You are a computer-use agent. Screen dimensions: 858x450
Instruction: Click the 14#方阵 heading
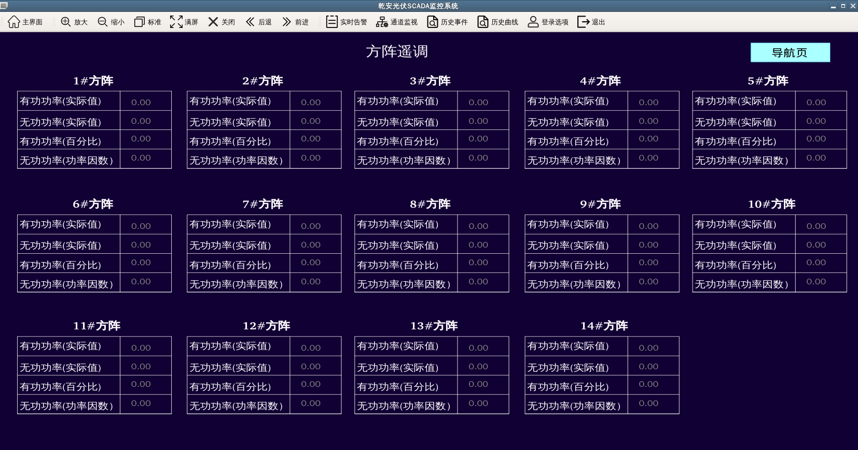pyautogui.click(x=604, y=326)
